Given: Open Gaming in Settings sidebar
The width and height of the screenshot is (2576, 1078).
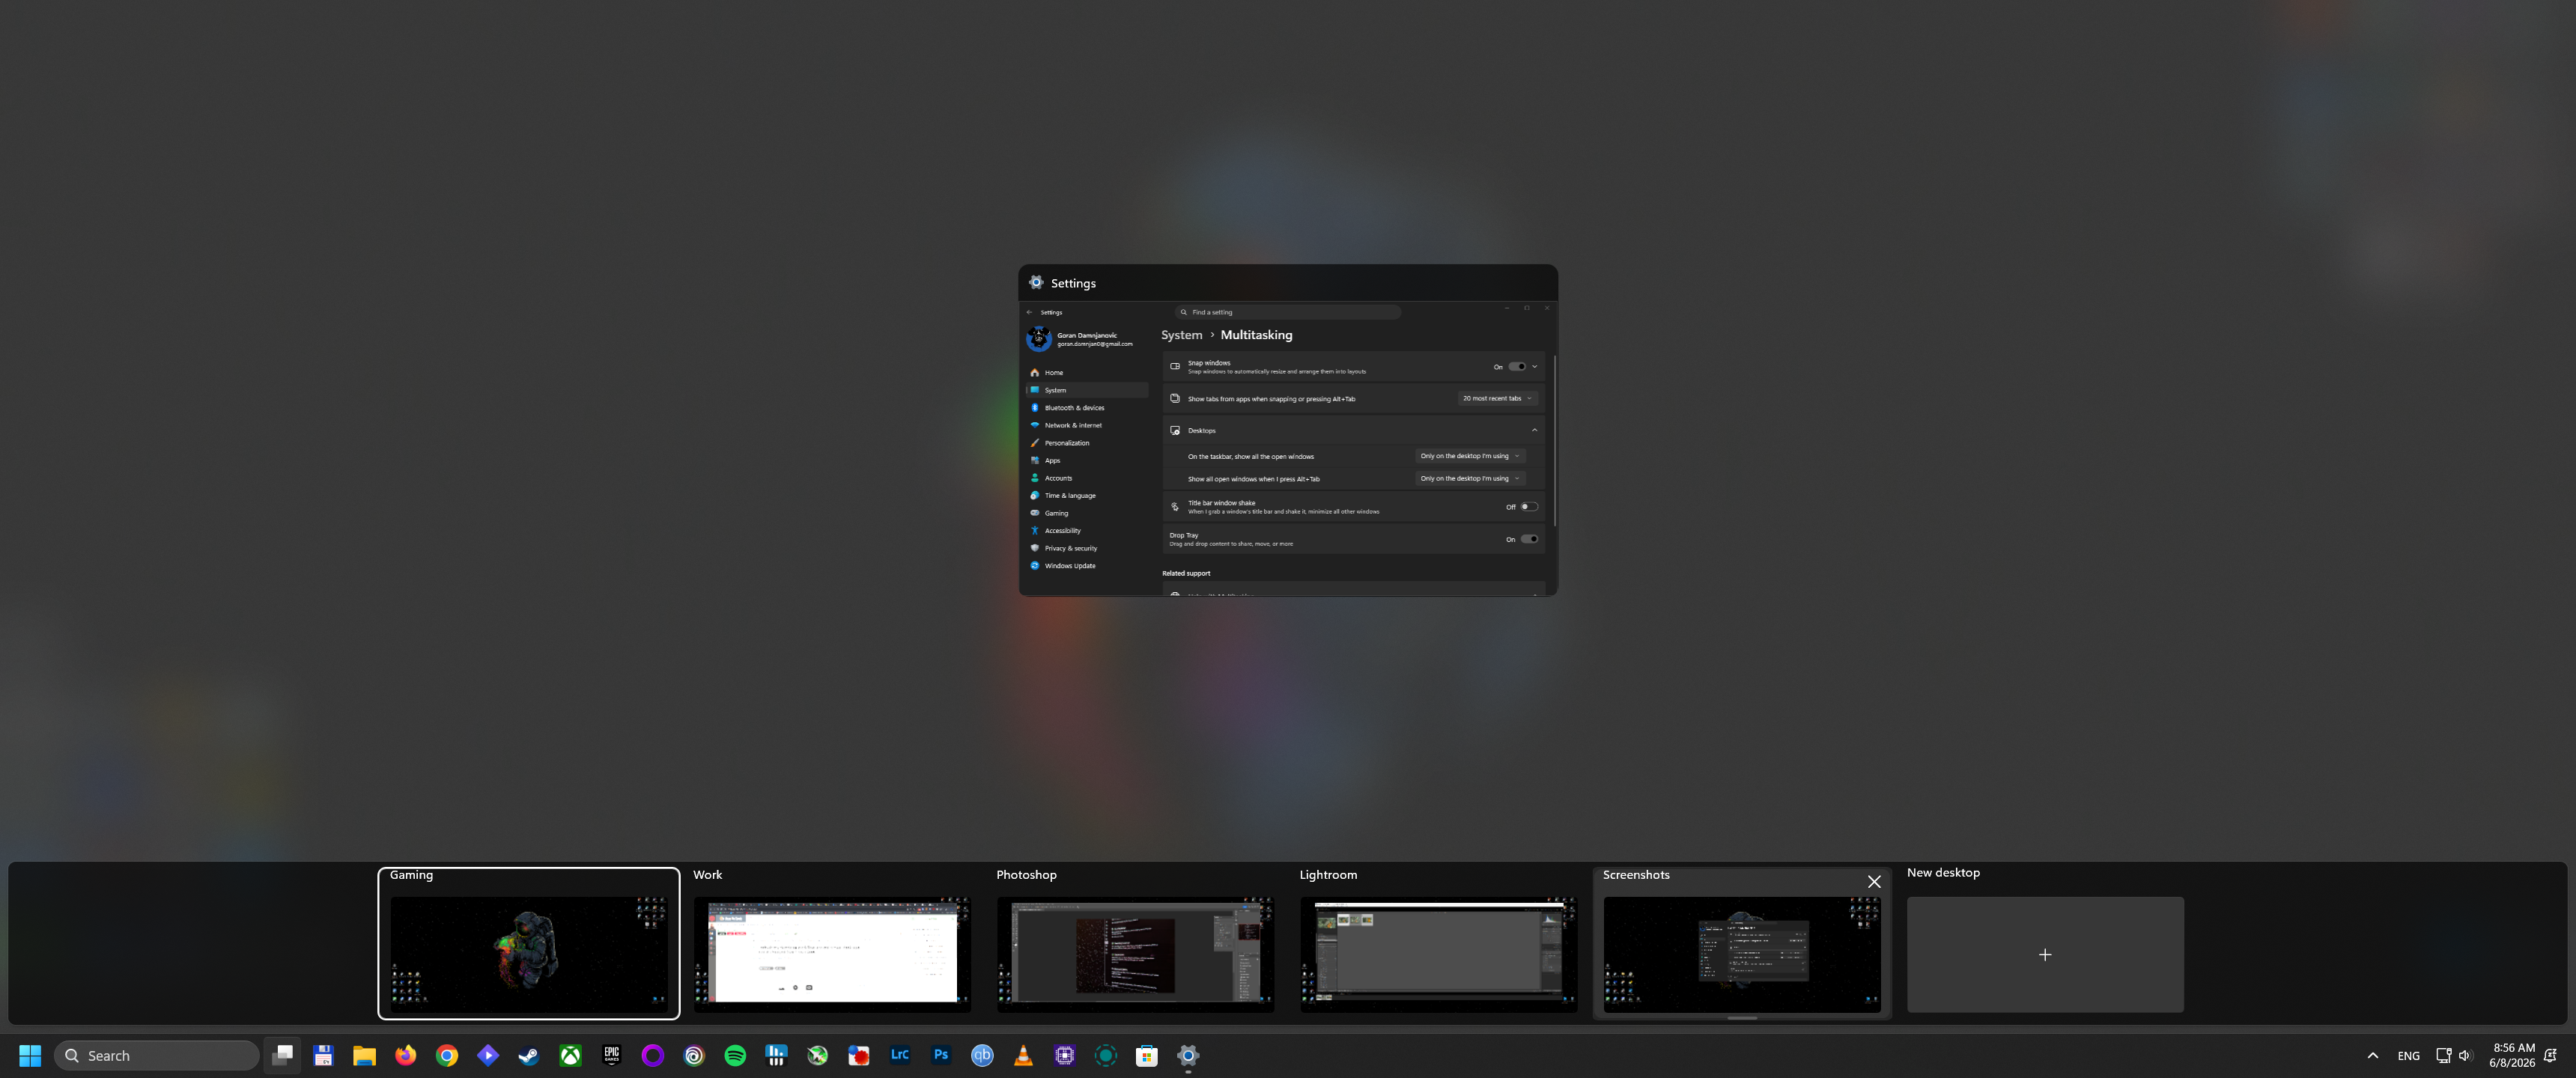Looking at the screenshot, I should pos(1087,513).
